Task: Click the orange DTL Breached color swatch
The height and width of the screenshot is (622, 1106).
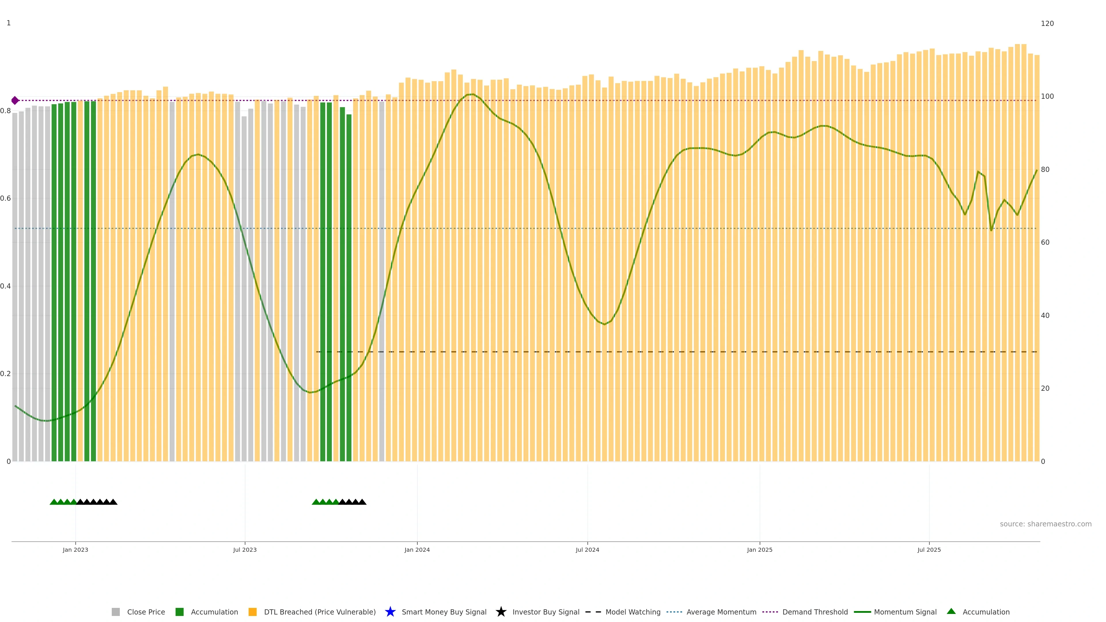Action: pyautogui.click(x=253, y=612)
